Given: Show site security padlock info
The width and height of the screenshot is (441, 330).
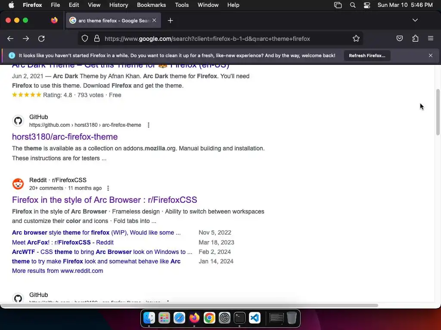Looking at the screenshot, I should tap(97, 39).
